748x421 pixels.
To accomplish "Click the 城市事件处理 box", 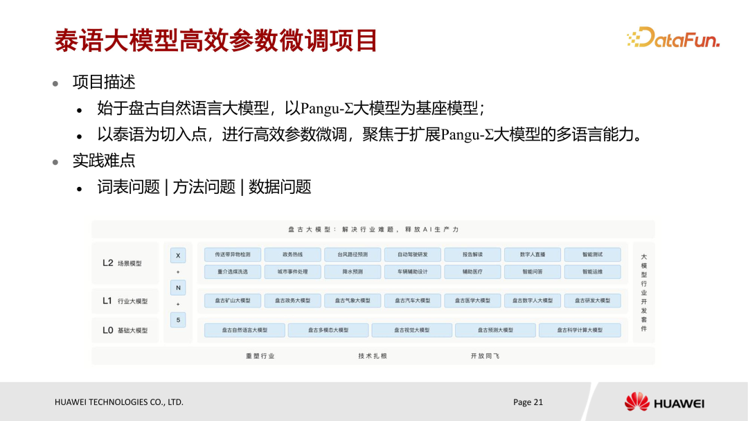I will pos(292,271).
